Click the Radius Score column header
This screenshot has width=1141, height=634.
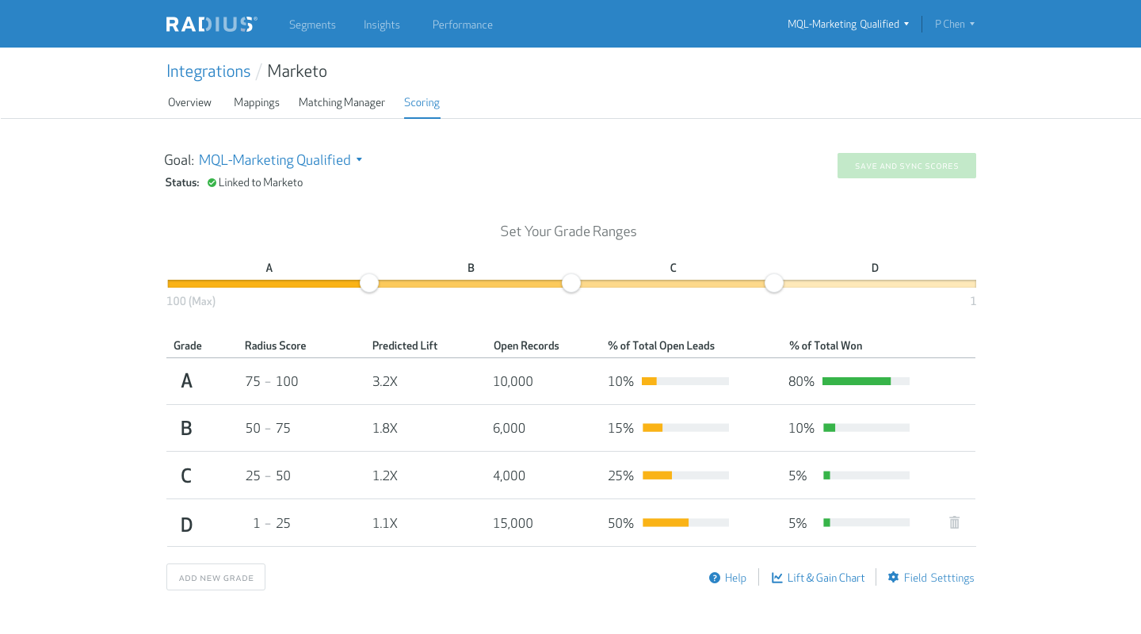click(275, 346)
